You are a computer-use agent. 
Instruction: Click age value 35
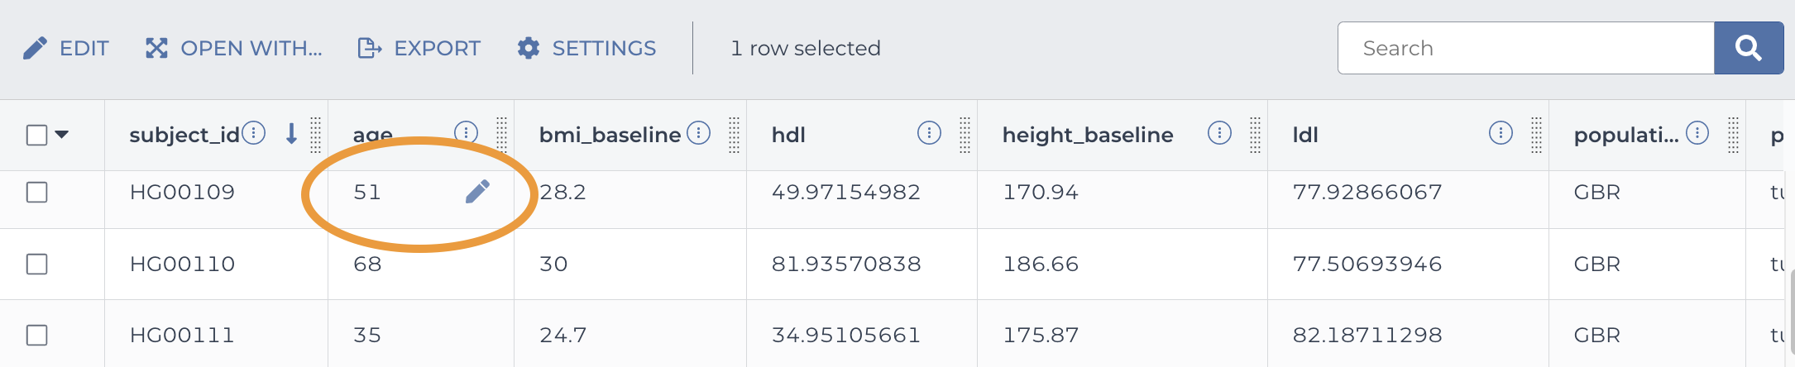[x=367, y=336]
